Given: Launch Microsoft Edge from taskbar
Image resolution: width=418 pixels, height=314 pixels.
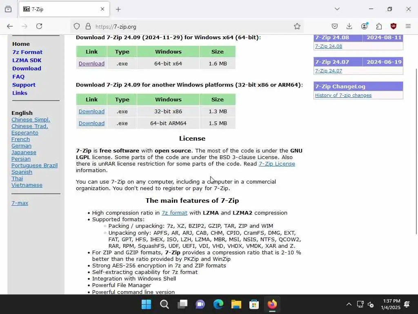Looking at the screenshot, I should [x=218, y=304].
